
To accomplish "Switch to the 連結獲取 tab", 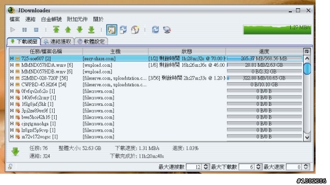I will (57, 41).
